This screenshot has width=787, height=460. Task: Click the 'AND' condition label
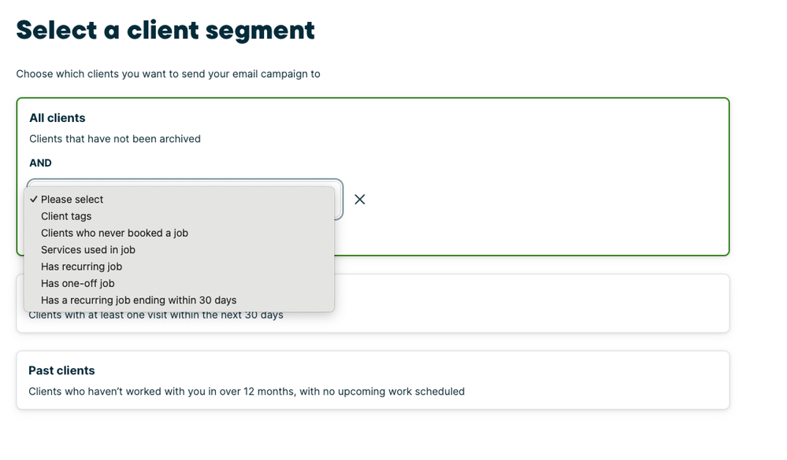tap(40, 163)
